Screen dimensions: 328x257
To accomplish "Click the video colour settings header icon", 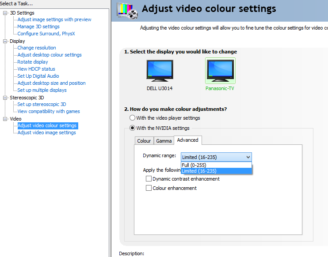I will tap(126, 11).
